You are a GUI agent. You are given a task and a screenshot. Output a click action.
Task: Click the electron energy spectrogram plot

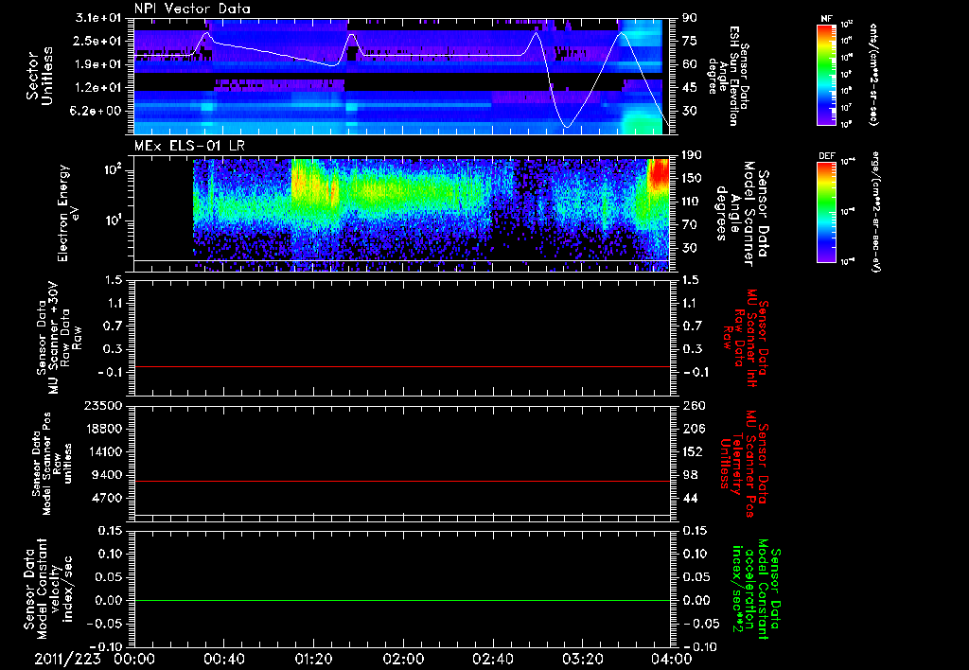point(402,213)
